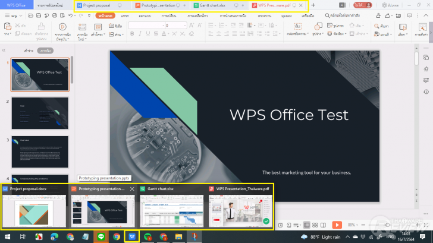Click the Format Painter brush icon
Viewport: 433px width, 243px height.
pos(41,27)
